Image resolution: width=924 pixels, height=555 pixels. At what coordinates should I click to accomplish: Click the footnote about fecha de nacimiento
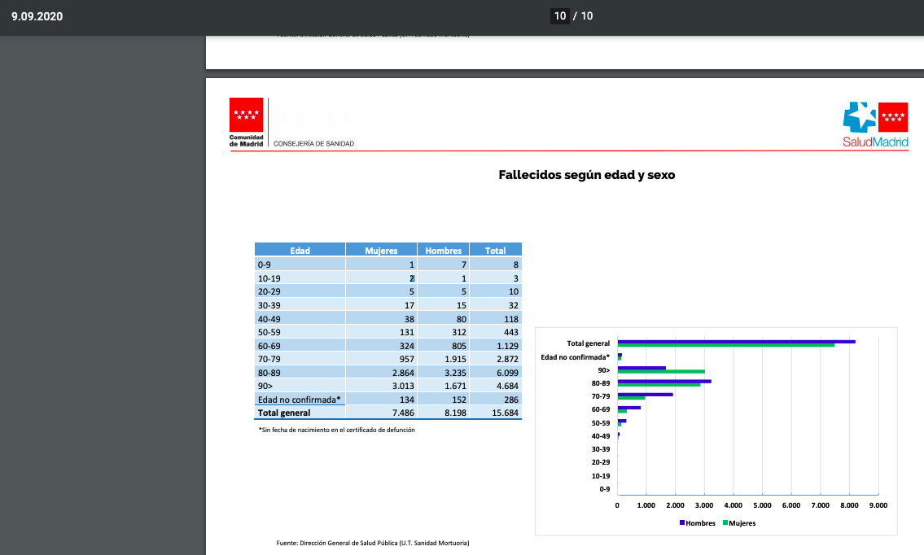pyautogui.click(x=336, y=430)
